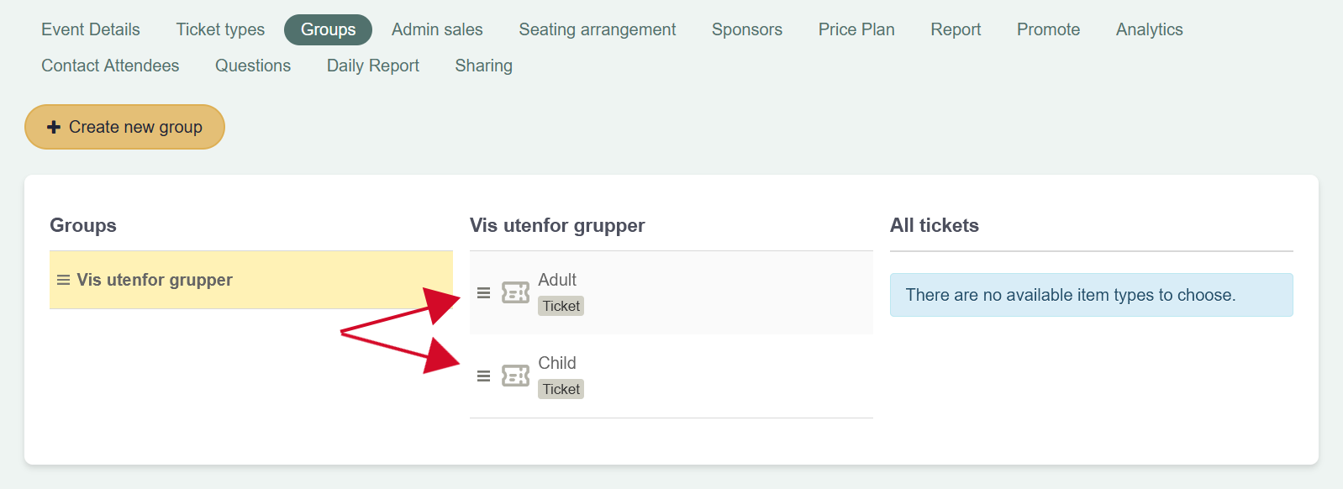
Task: Open the Daily Report tab
Action: click(372, 66)
